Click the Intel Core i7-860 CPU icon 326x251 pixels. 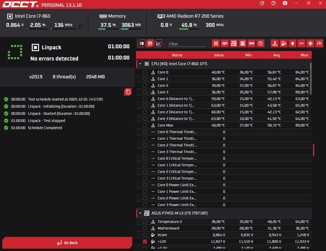10,16
